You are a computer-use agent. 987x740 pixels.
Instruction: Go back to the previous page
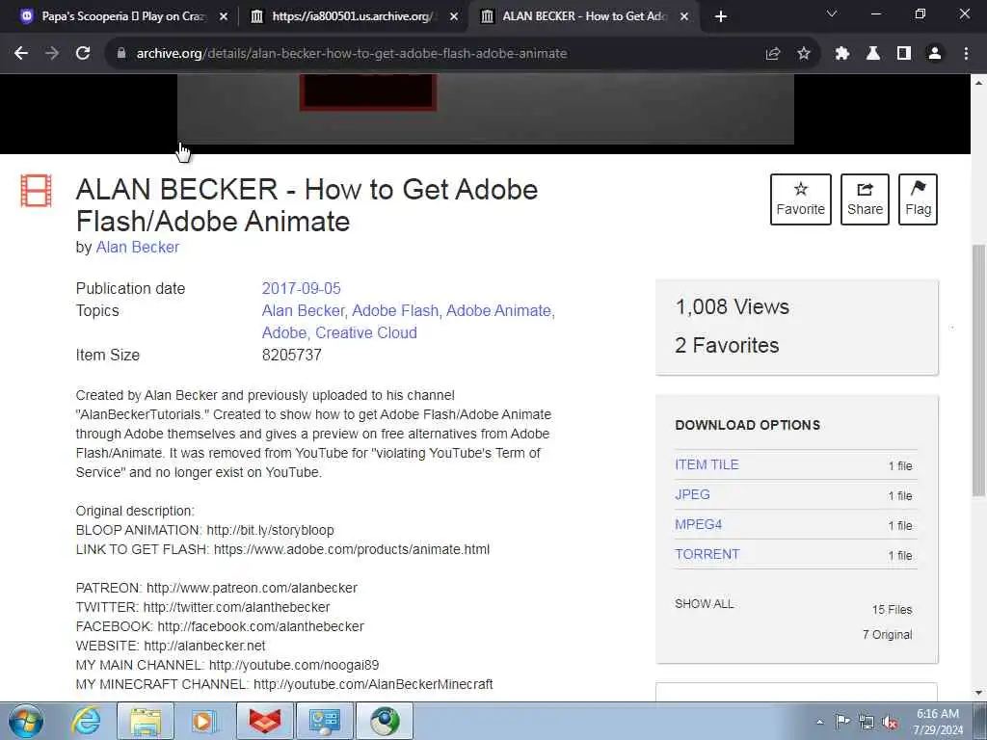click(21, 54)
